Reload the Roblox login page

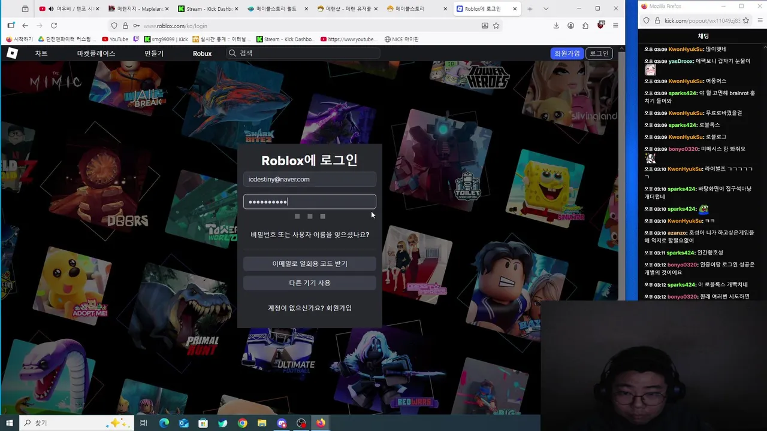coord(54,26)
